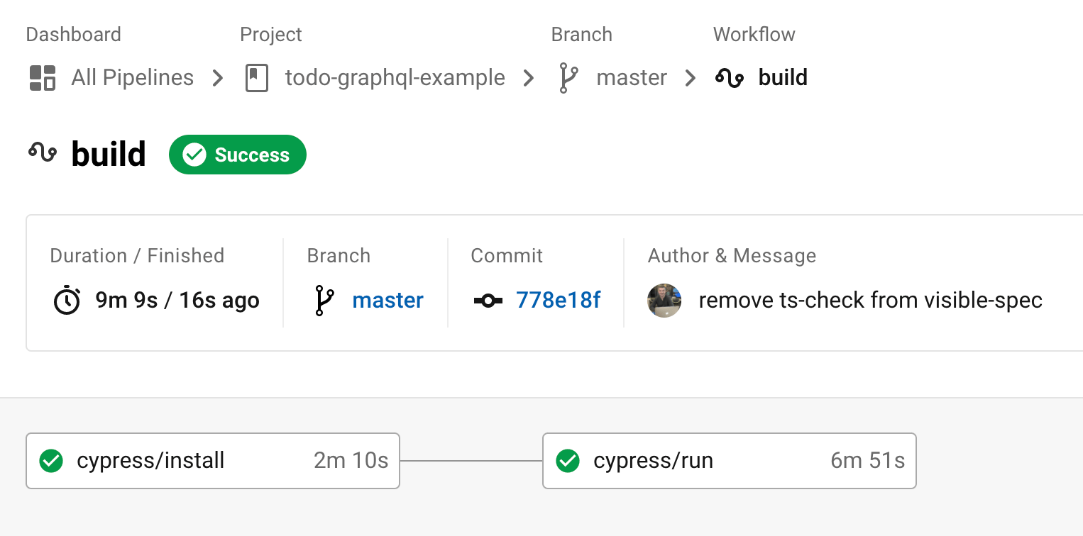Open the cypress/install job card
Screen dimensions: 1083x536
[x=213, y=461]
